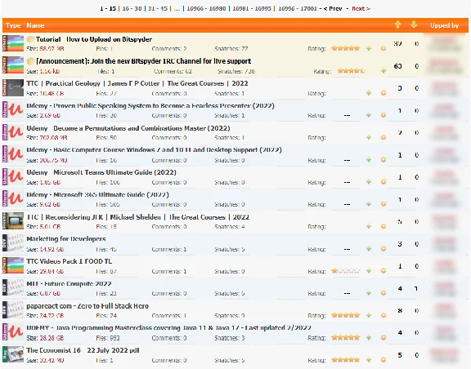Click Comments: 62 on Announcement row
This screenshot has height=369, width=471.
[x=173, y=71]
